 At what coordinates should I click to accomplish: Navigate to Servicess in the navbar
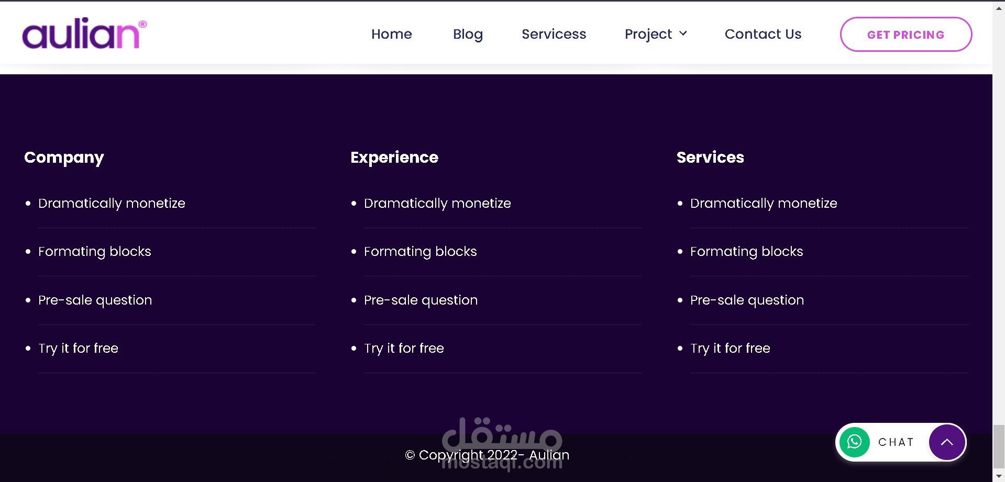click(x=554, y=34)
